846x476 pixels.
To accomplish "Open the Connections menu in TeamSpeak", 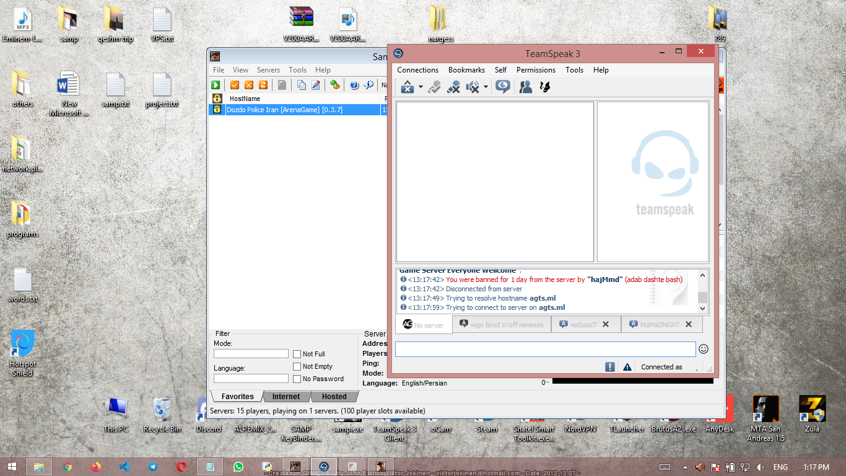I will point(417,70).
